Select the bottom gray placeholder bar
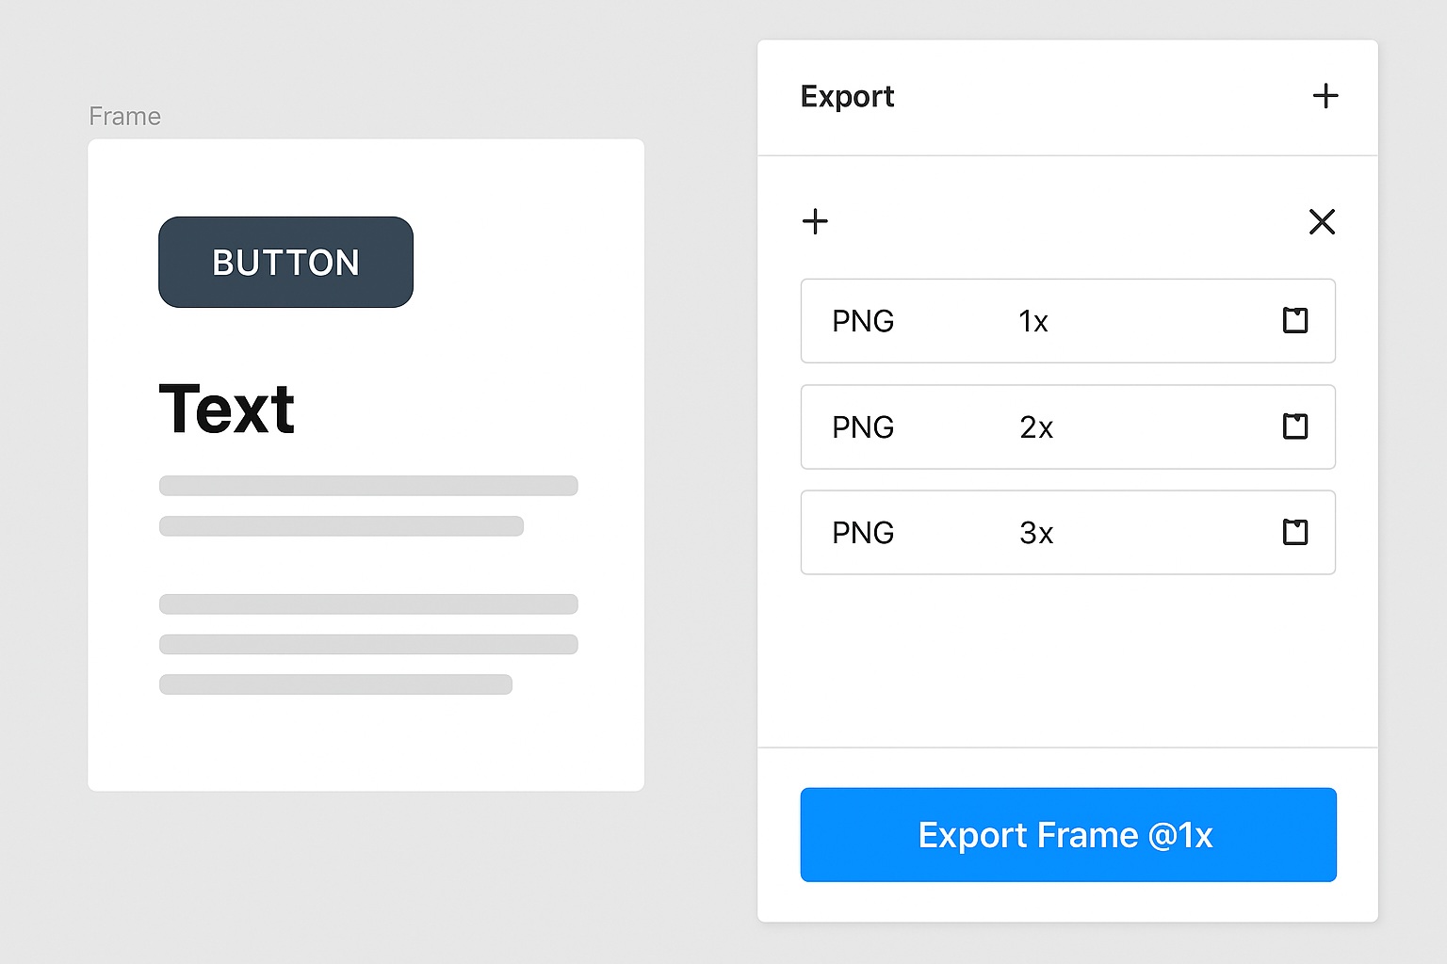This screenshot has height=964, width=1447. [x=335, y=684]
